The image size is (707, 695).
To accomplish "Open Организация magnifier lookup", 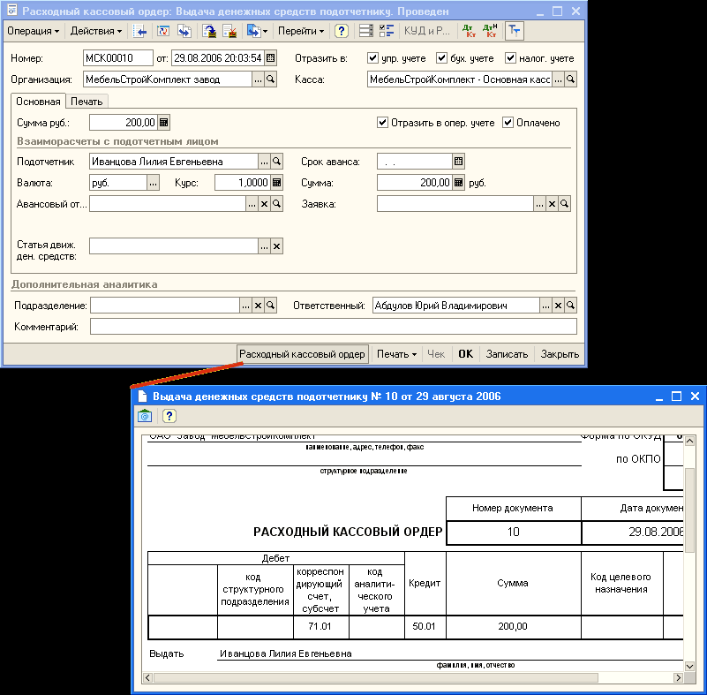I will (x=271, y=79).
